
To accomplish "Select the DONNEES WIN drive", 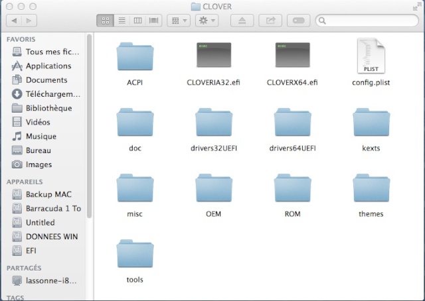I will (45, 237).
